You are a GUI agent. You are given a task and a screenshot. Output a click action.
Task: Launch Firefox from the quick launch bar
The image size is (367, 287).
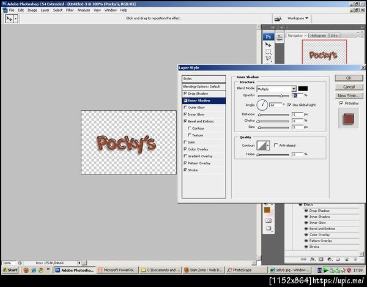(26, 270)
